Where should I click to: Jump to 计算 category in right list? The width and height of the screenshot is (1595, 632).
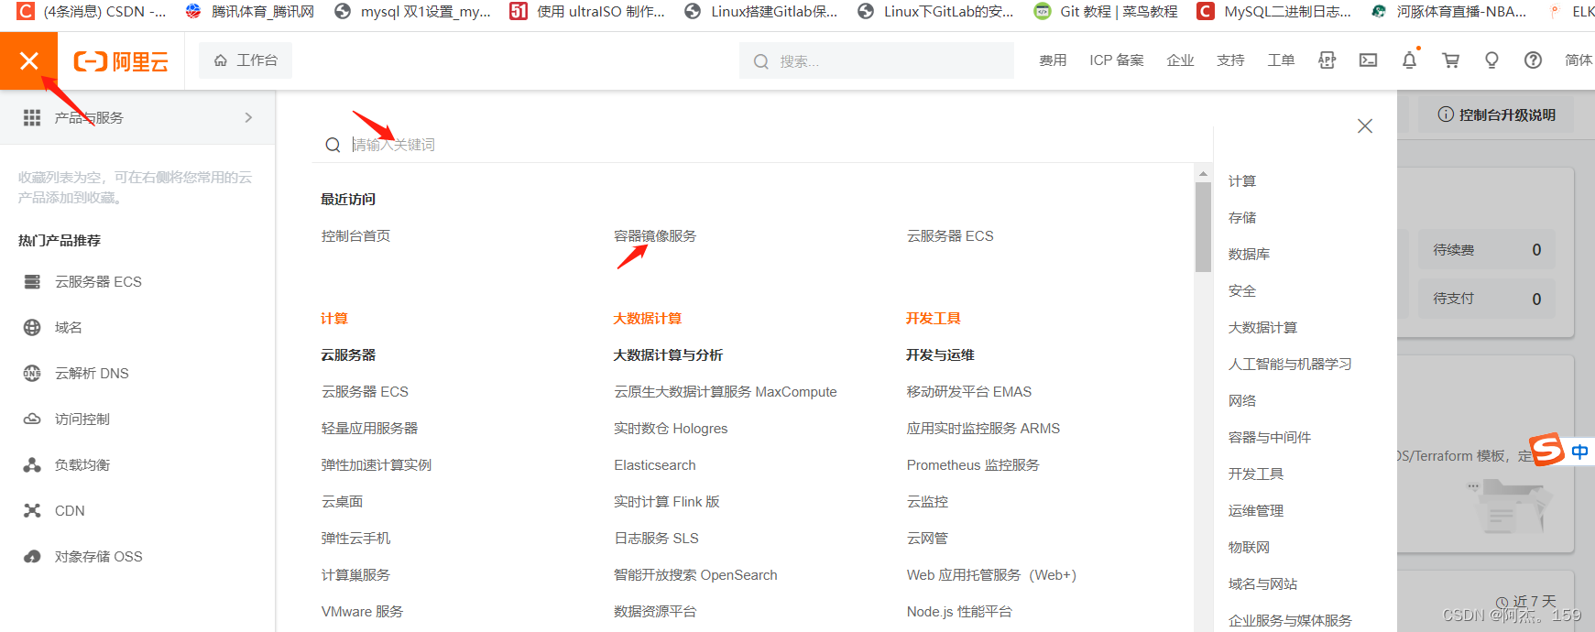click(x=1242, y=180)
